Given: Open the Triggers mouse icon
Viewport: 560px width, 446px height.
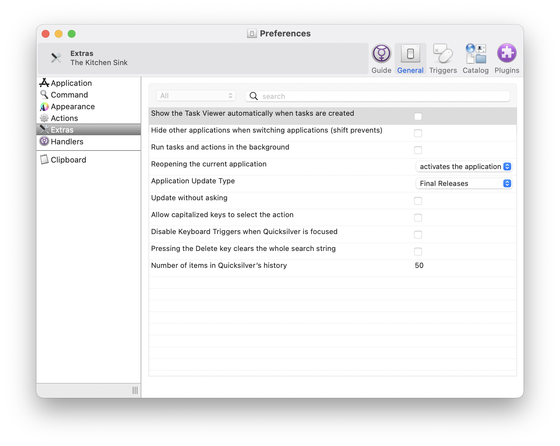Looking at the screenshot, I should pyautogui.click(x=443, y=53).
